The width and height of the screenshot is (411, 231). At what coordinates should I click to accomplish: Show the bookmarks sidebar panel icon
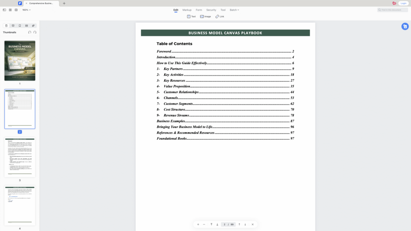click(20, 26)
